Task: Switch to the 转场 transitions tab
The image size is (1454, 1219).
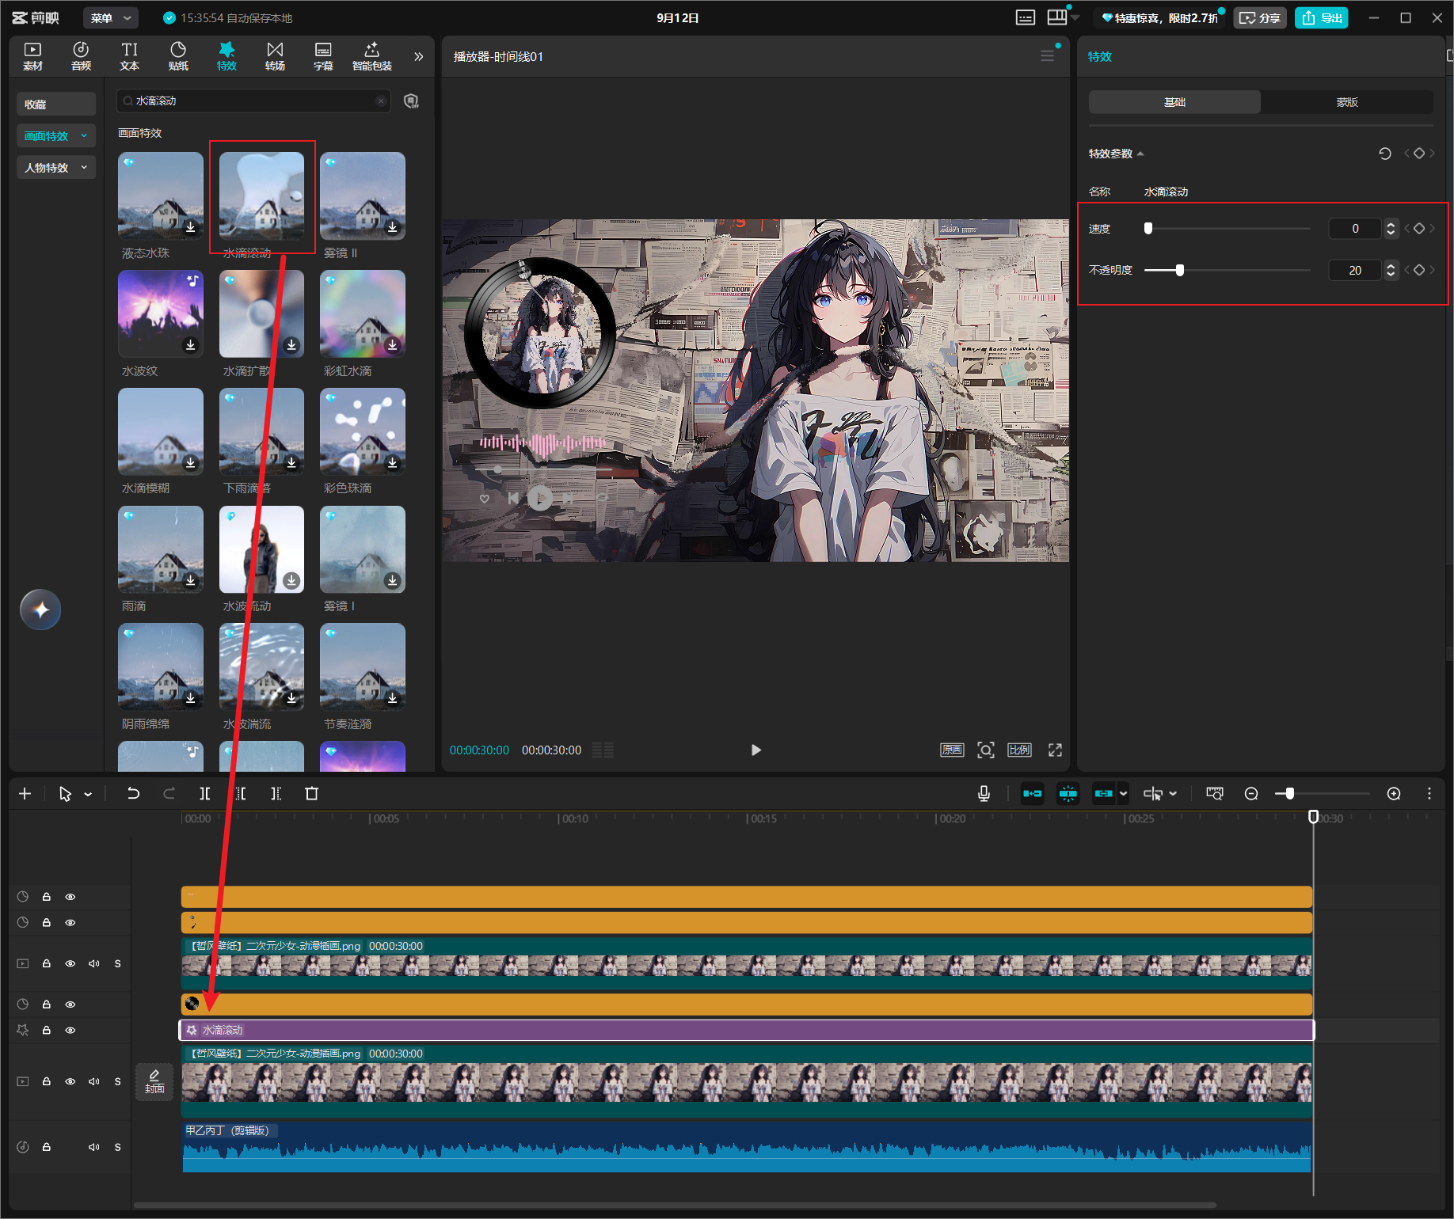Action: 275,56
